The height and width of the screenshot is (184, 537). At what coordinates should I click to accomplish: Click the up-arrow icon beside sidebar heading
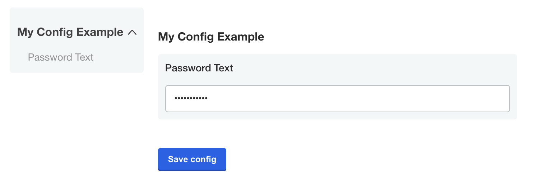coord(132,33)
